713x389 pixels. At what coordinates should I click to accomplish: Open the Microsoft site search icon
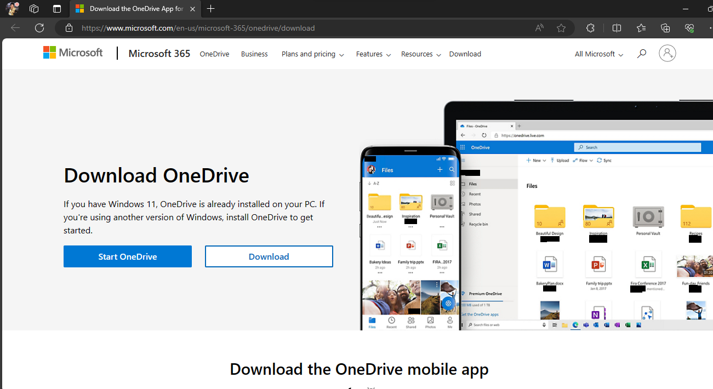pyautogui.click(x=641, y=53)
